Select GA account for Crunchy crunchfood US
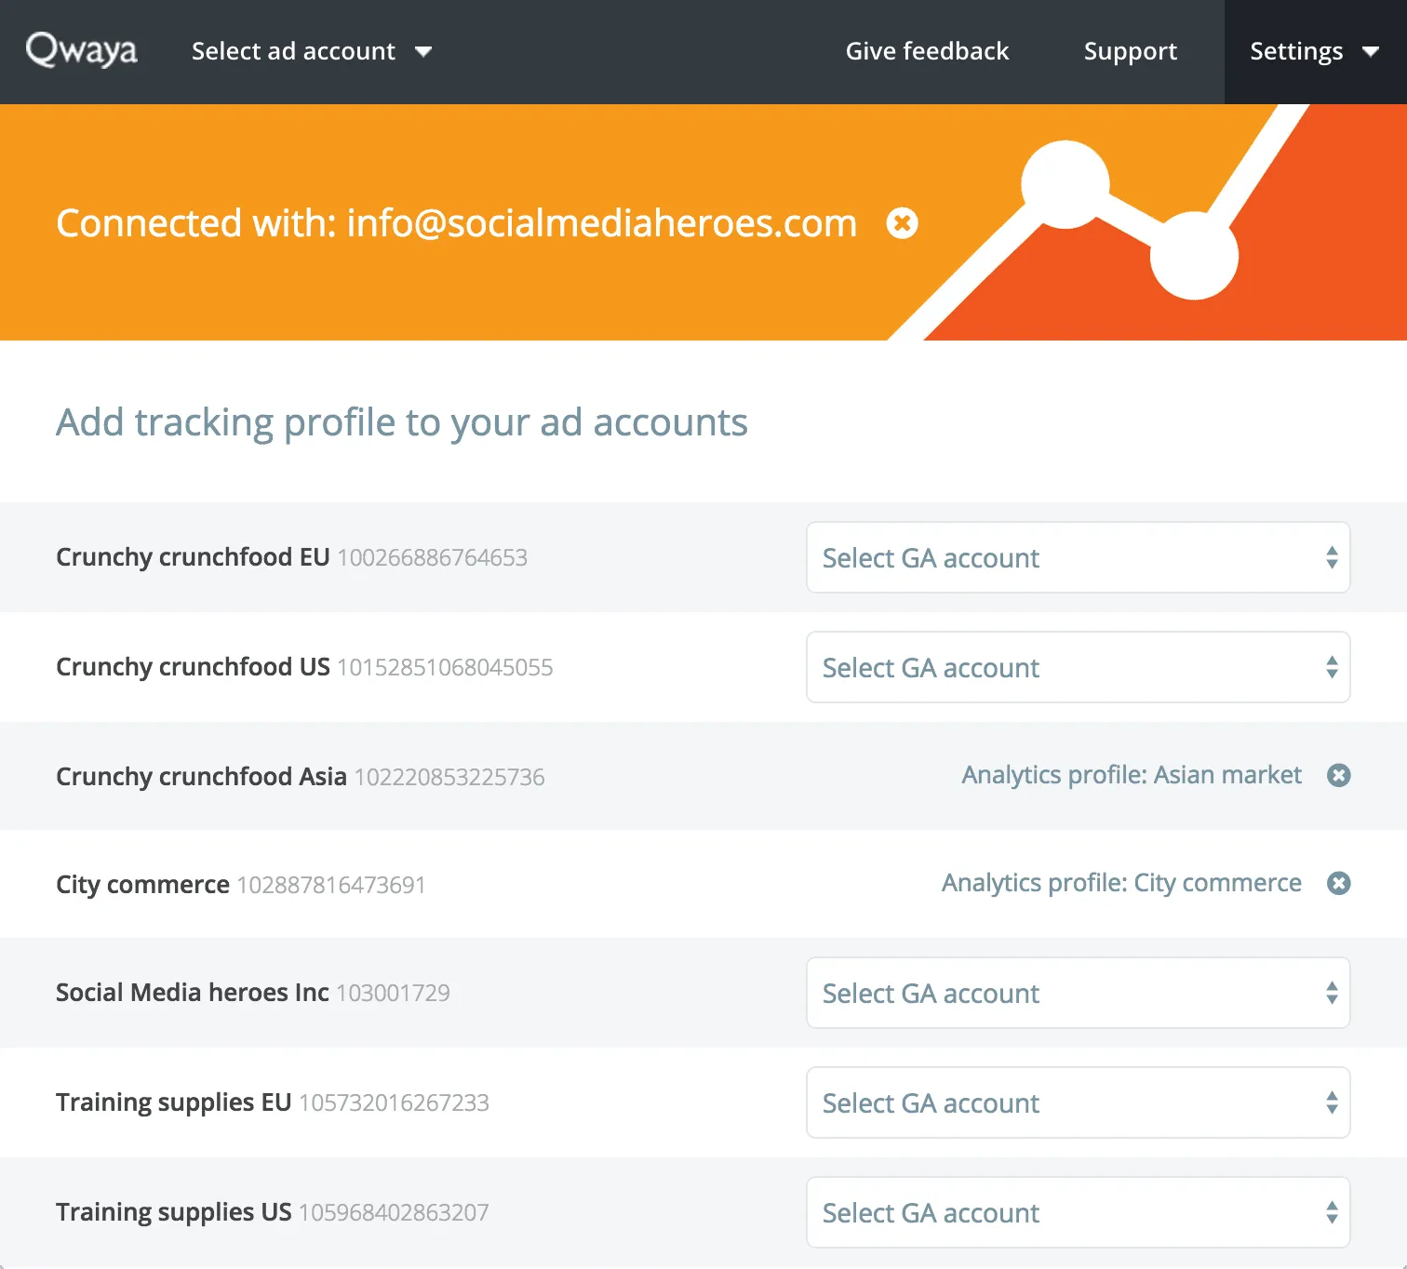Image resolution: width=1407 pixels, height=1269 pixels. [1077, 667]
